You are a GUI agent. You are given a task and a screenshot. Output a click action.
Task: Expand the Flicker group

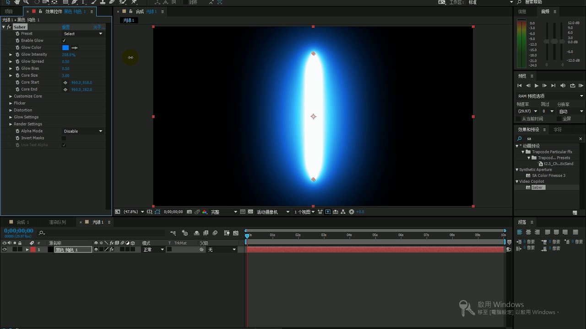pyautogui.click(x=11, y=103)
